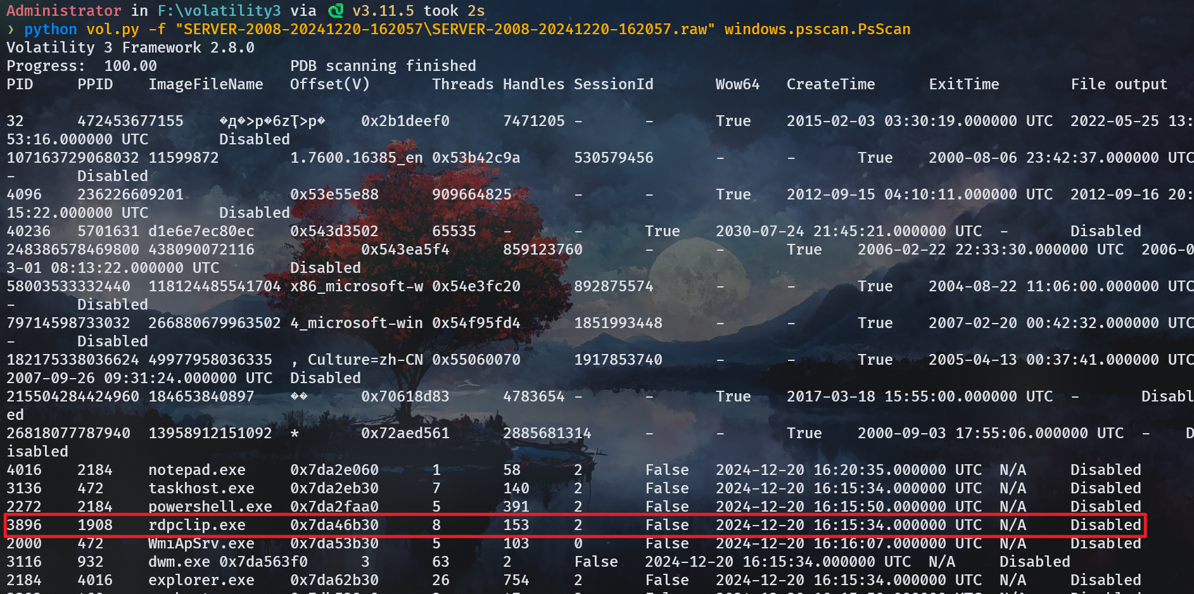Click offset '0x543ea5f4' value
This screenshot has width=1194, height=594.
pos(405,250)
